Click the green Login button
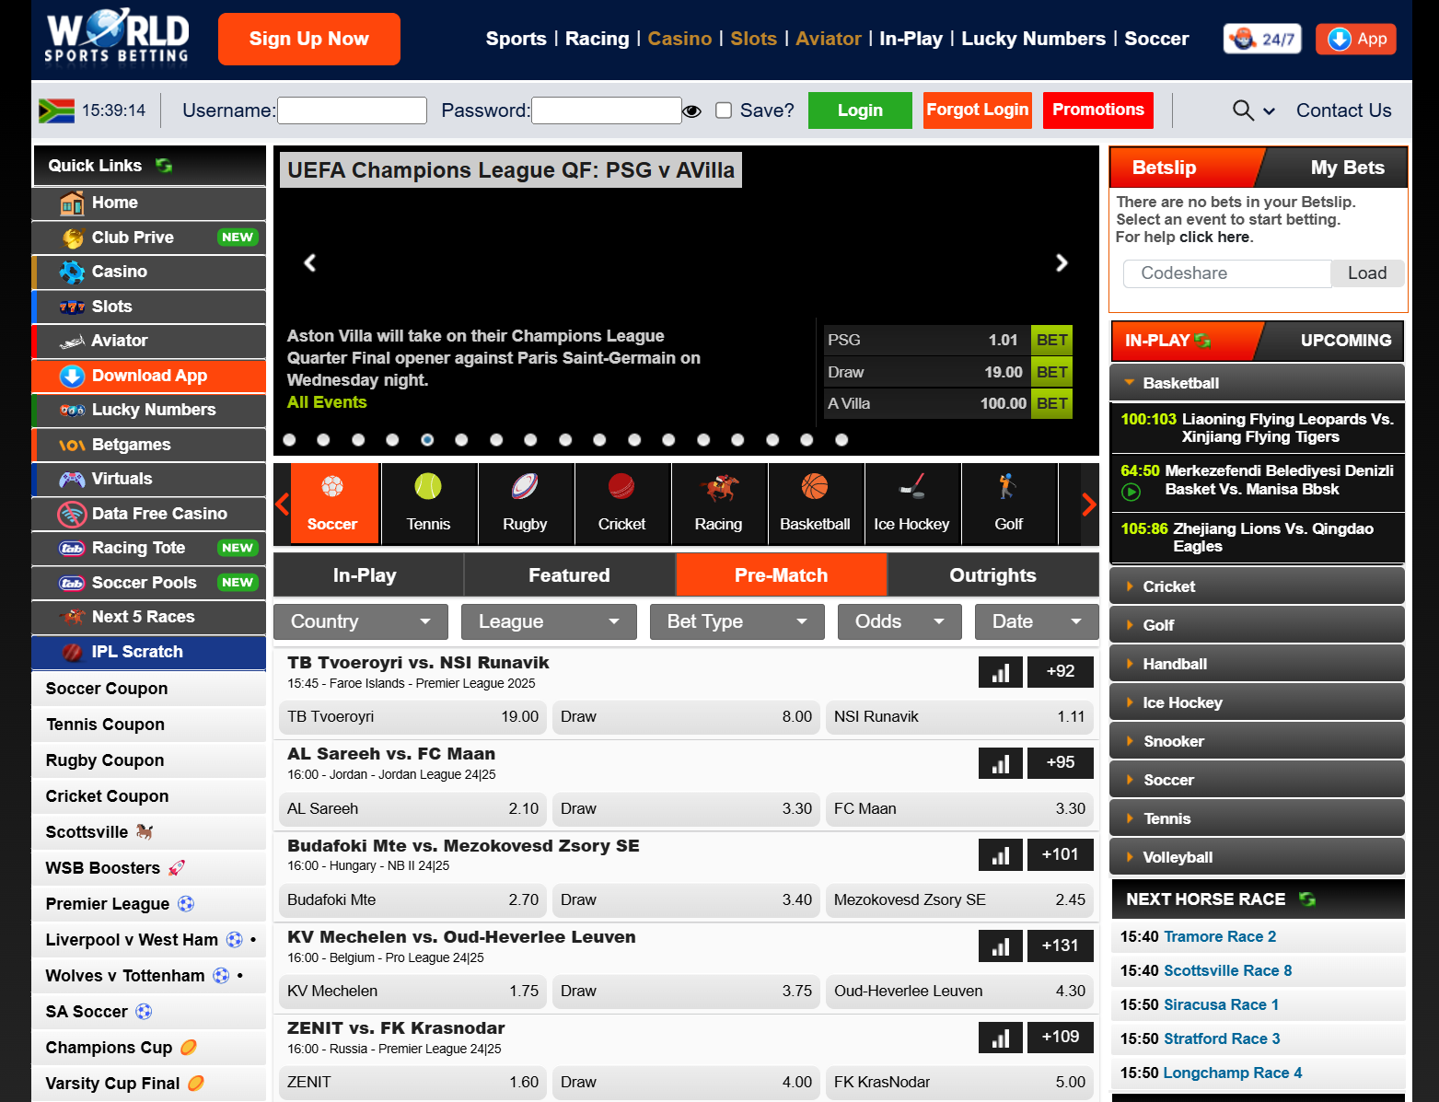 point(859,110)
